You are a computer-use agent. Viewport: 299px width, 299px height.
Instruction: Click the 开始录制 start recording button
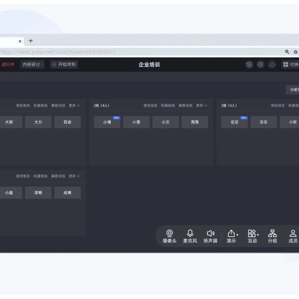(x=64, y=64)
